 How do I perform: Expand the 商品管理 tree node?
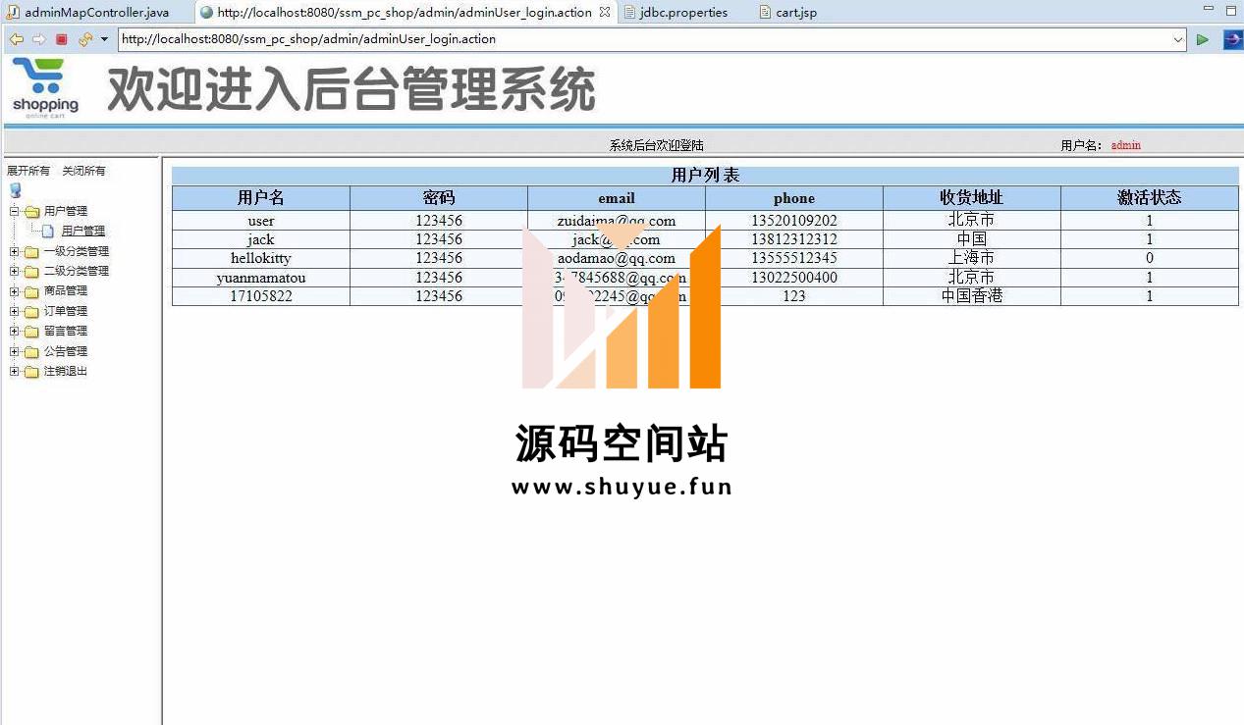click(15, 291)
